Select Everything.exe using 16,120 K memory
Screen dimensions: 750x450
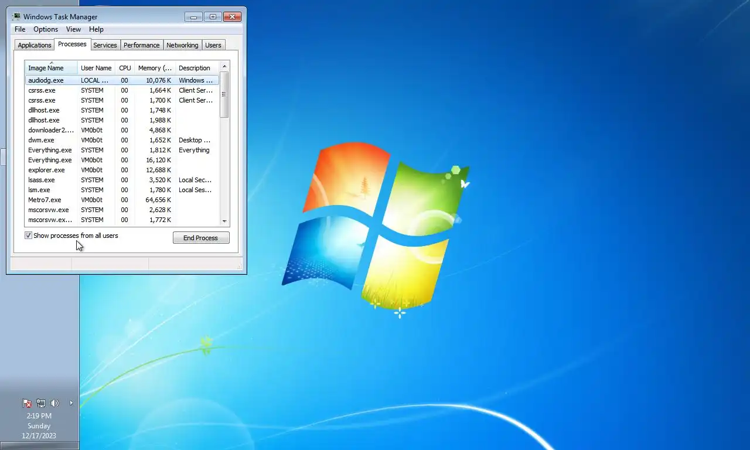[122, 160]
